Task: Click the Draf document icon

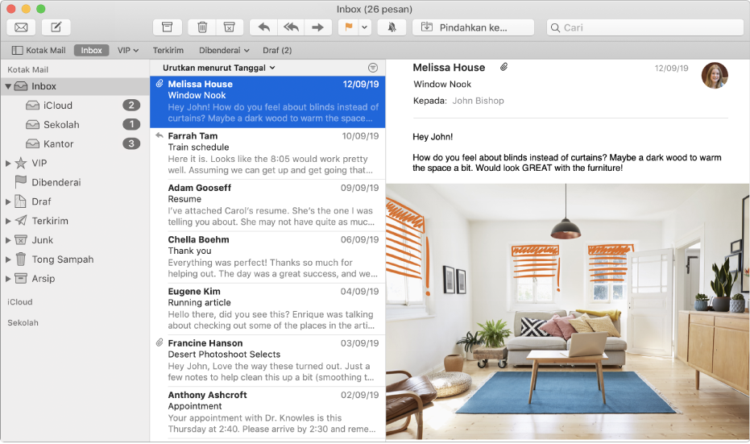Action: 21,201
